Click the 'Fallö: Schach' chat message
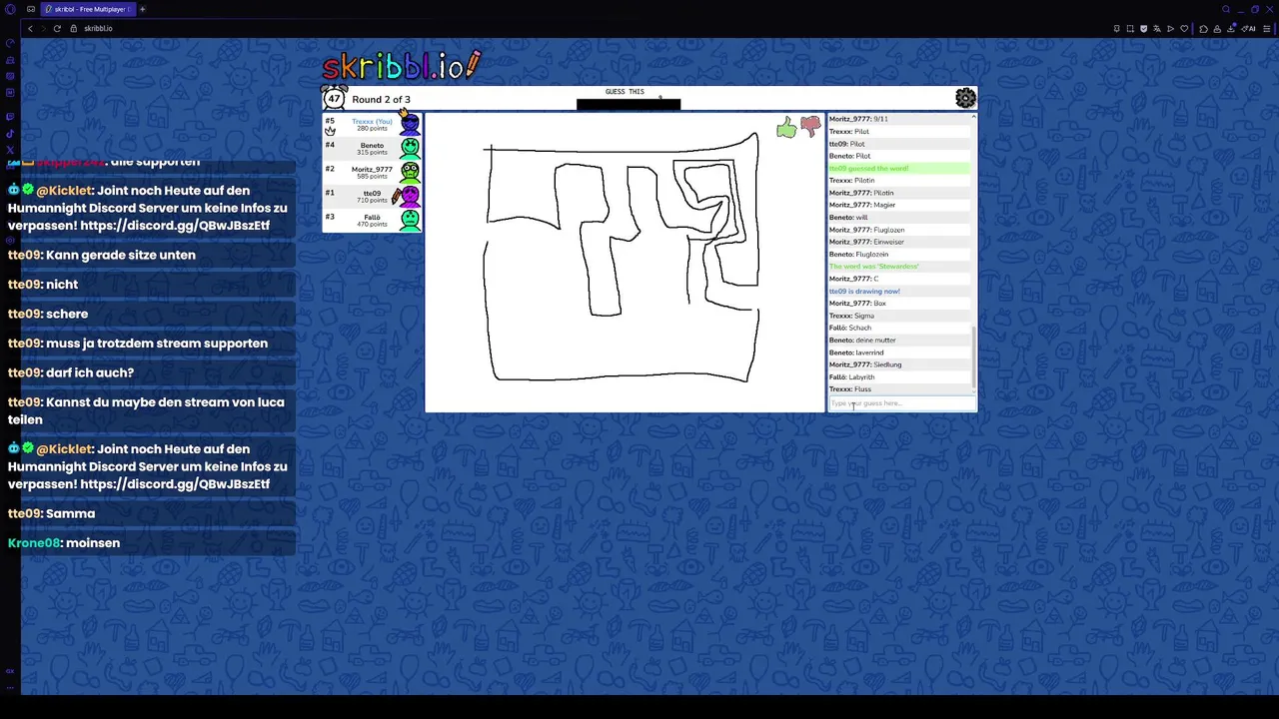The width and height of the screenshot is (1279, 719). (899, 328)
